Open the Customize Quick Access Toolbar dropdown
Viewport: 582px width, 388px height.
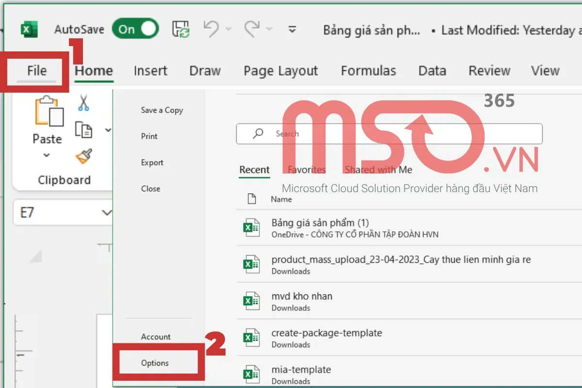[292, 30]
